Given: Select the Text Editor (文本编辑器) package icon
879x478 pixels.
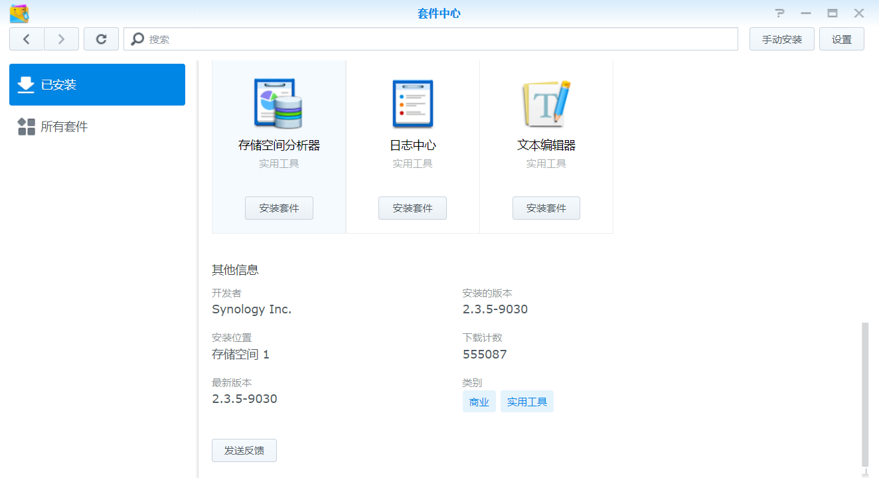Looking at the screenshot, I should coord(546,104).
